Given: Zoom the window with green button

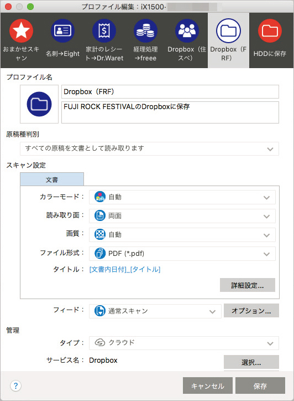Looking at the screenshot, I should coord(30,7).
